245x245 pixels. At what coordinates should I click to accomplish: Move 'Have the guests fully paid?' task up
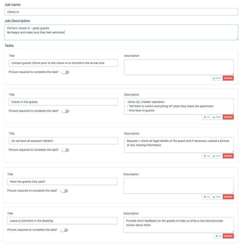(x=206, y=197)
